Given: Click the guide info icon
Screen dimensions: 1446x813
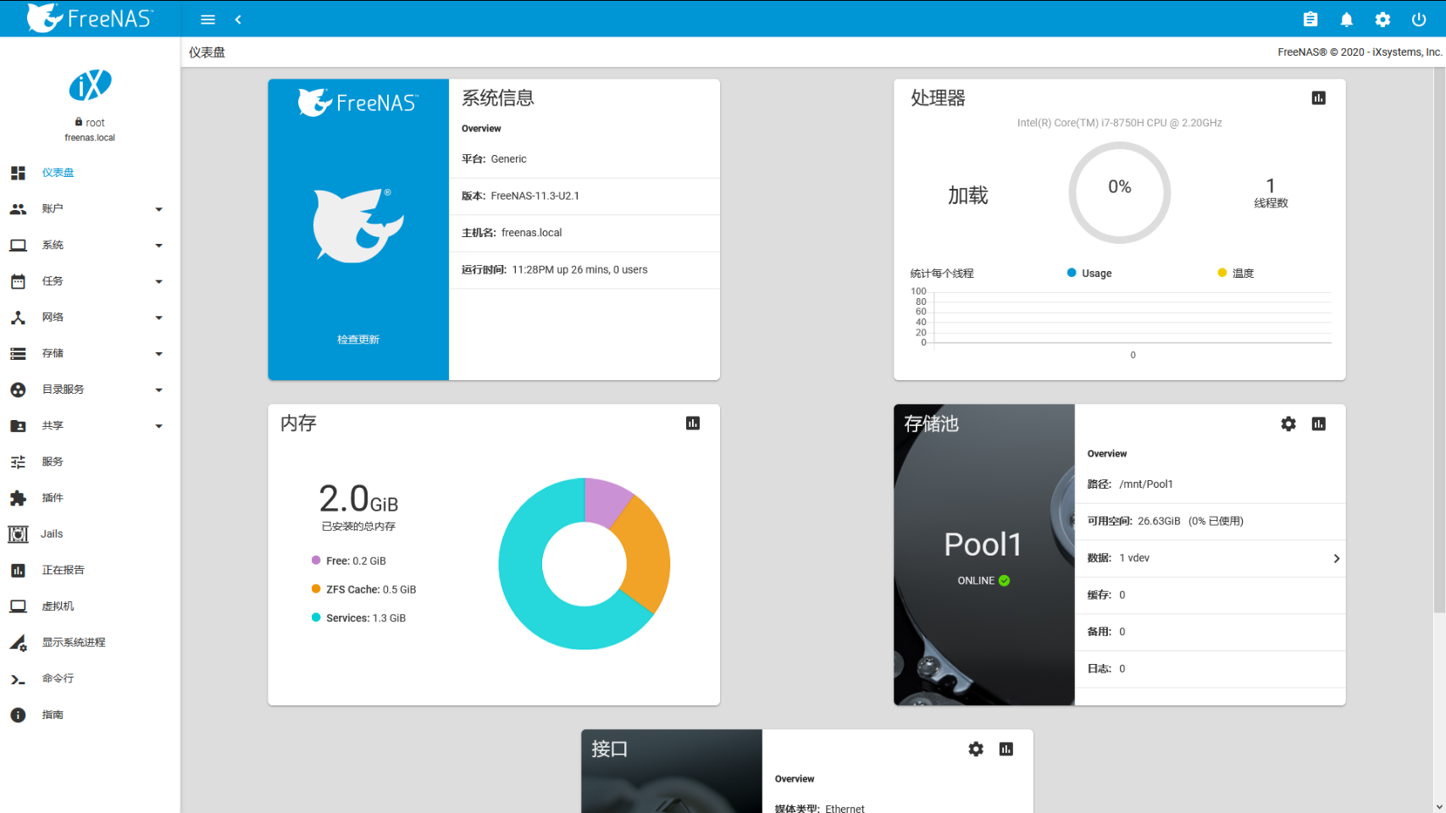Looking at the screenshot, I should [x=18, y=716].
